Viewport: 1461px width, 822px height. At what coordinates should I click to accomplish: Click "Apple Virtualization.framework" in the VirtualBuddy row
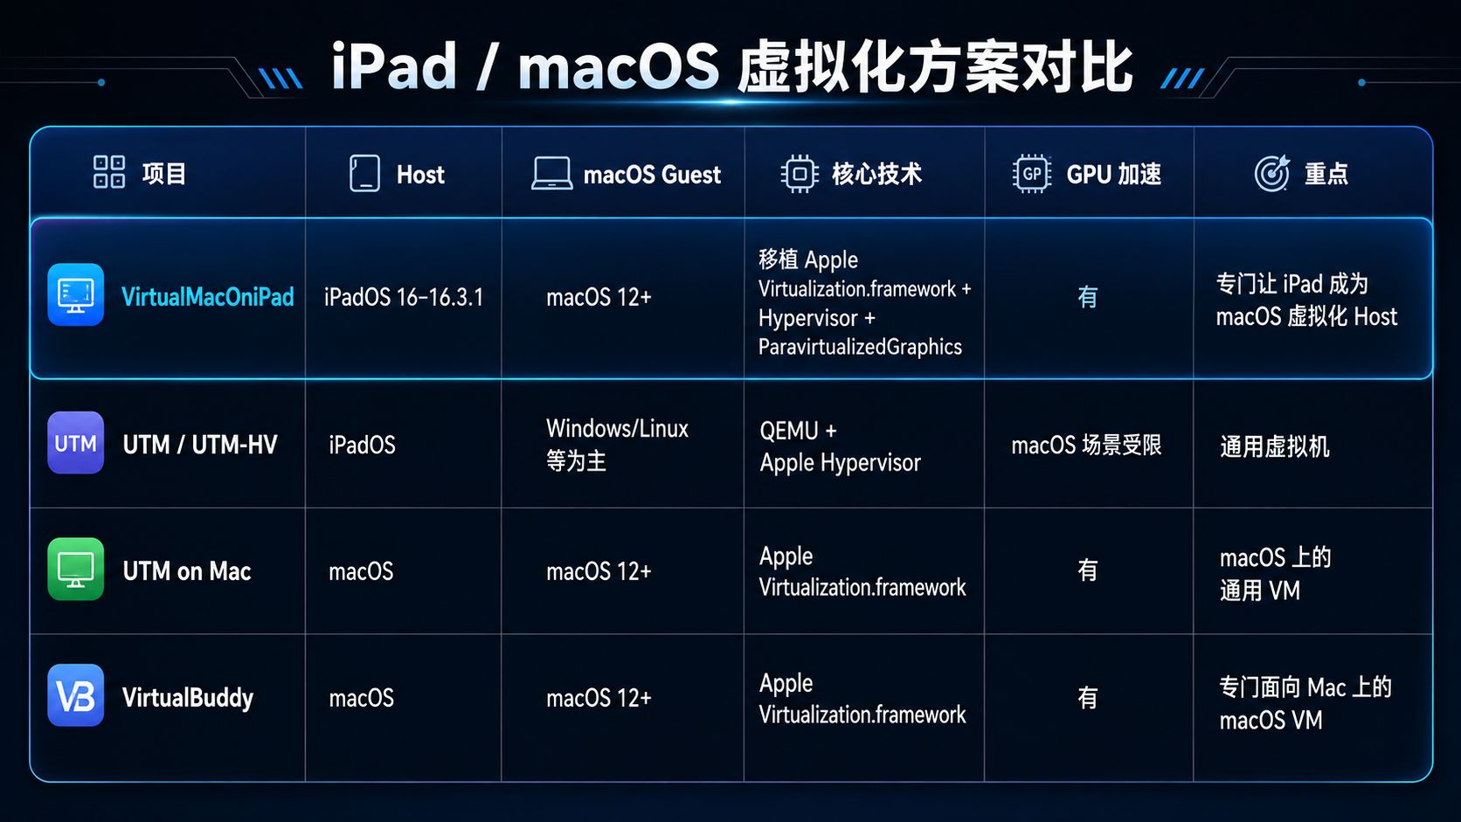click(863, 699)
